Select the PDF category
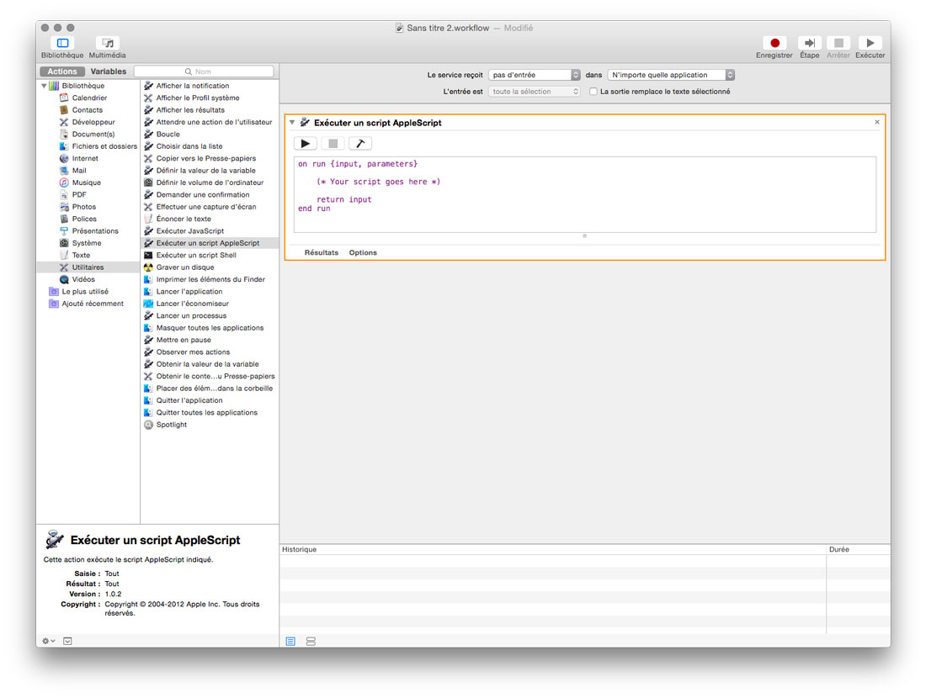Viewport: 926px width, 698px height. [x=79, y=195]
